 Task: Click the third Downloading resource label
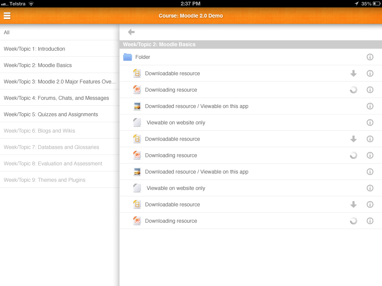171,221
